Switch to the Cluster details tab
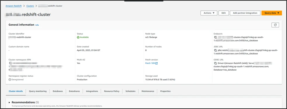The image size is (287, 109). pyautogui.click(x=16, y=91)
